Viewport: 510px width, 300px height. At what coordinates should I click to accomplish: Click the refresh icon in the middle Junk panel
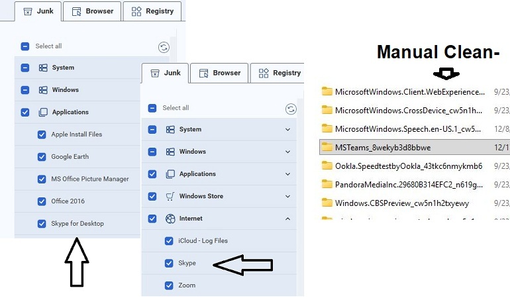click(291, 109)
